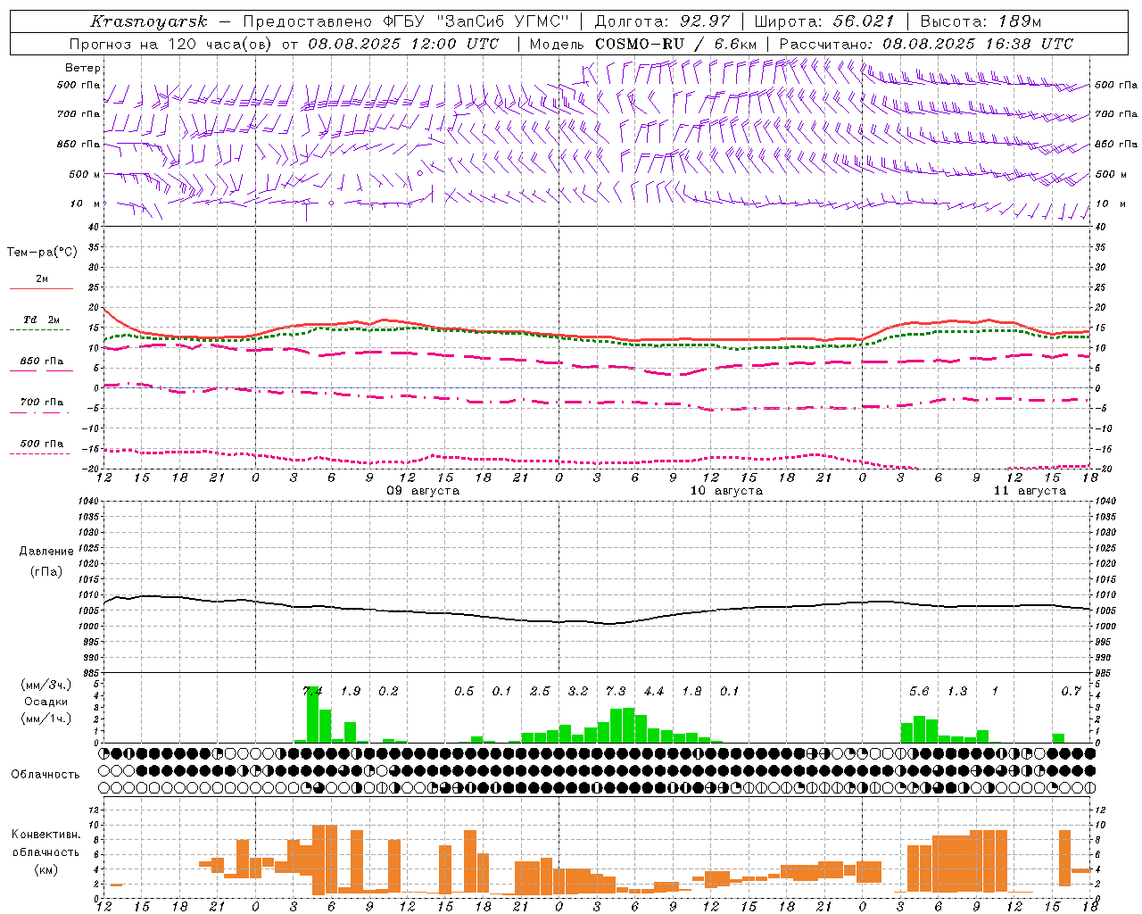1142x914 pixels.
Task: Click the 11 августа date label
Action: 1030,491
